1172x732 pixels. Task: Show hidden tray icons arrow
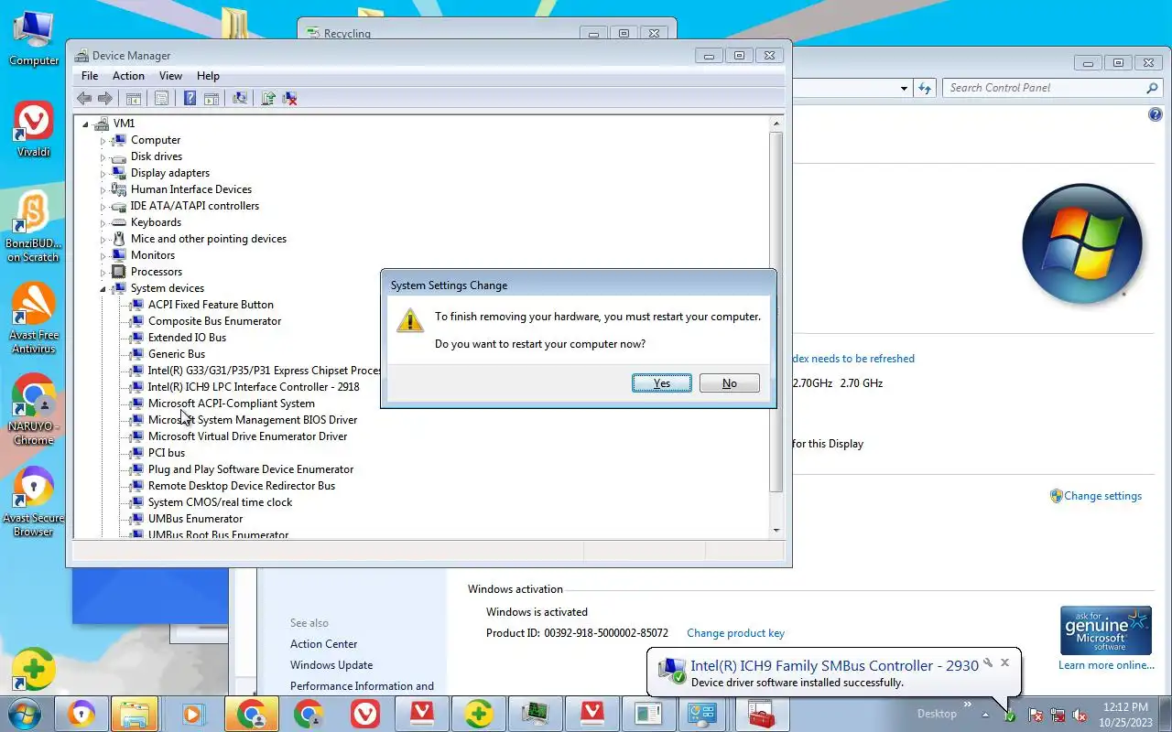985,715
